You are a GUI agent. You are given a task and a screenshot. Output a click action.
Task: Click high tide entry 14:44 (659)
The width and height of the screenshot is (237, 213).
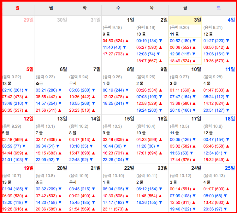[x=15, y=153]
